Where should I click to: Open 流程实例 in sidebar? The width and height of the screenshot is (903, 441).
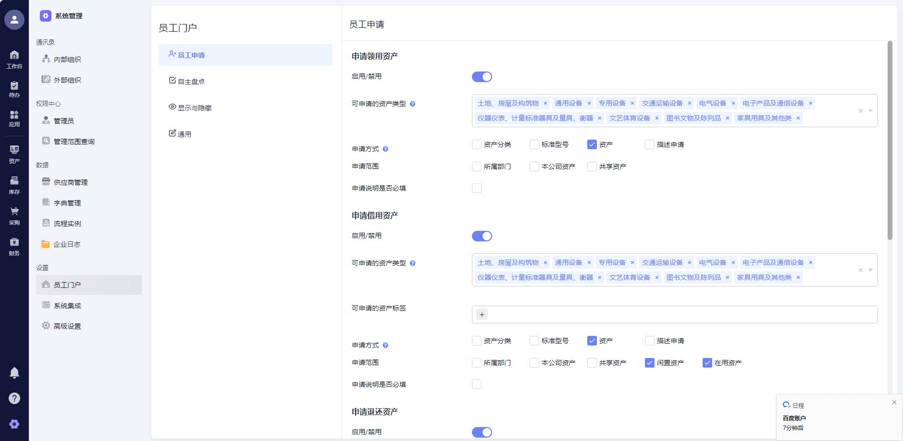pyautogui.click(x=89, y=224)
